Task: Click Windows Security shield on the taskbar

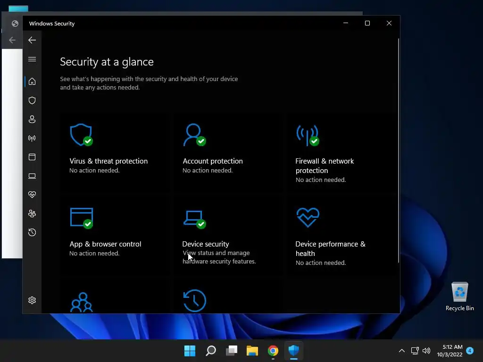Action: 294,351
